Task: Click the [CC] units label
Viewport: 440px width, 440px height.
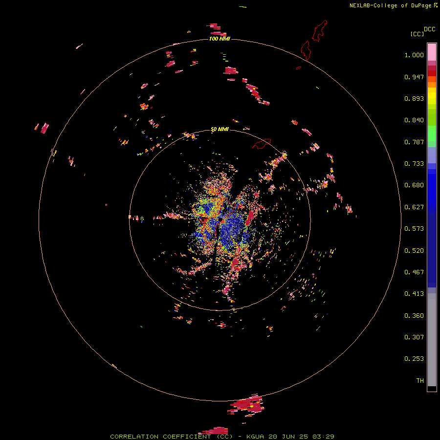Action: 417,34
